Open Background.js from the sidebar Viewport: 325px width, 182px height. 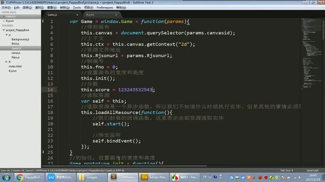tap(20, 39)
